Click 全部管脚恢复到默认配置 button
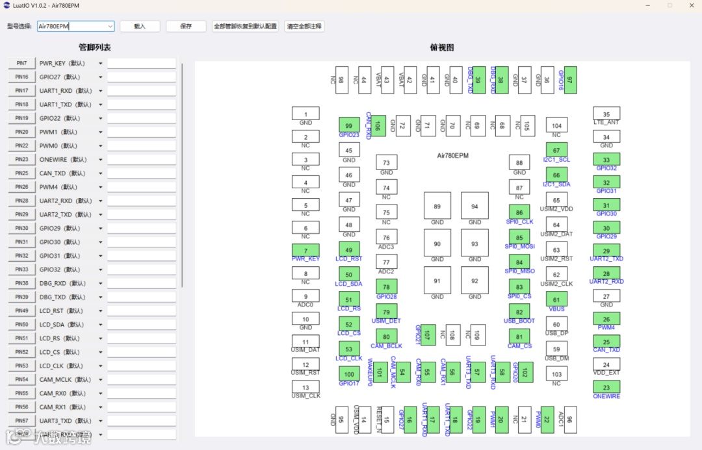 pos(245,27)
